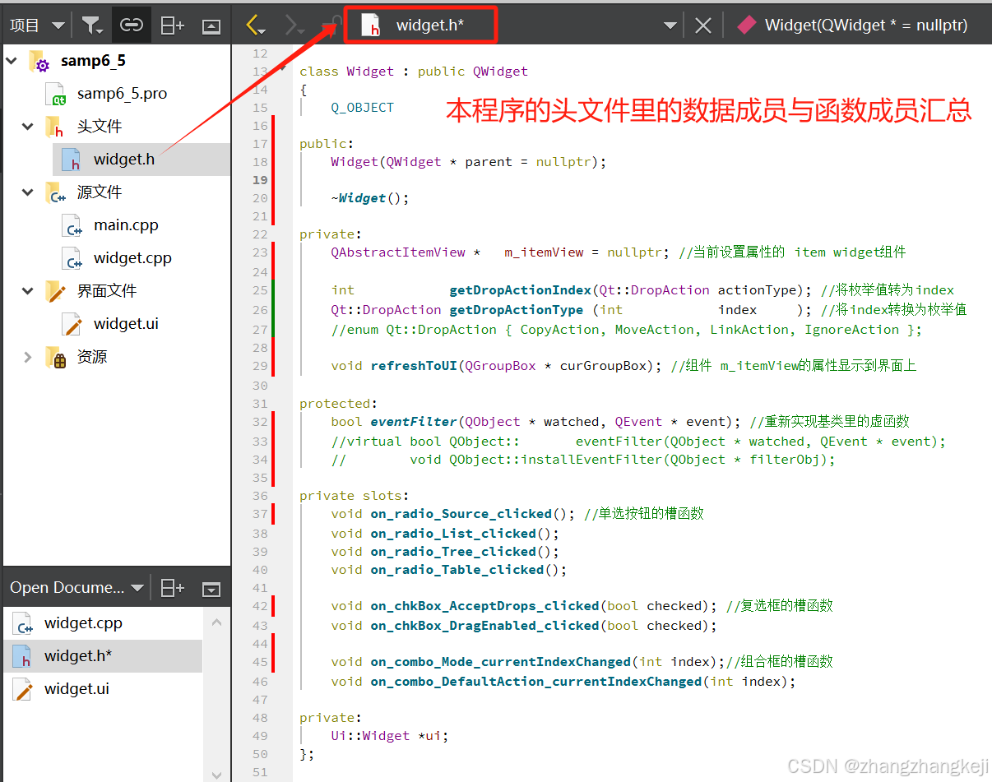Collapse the samp6_5 project node
The height and width of the screenshot is (782, 992).
pos(13,61)
